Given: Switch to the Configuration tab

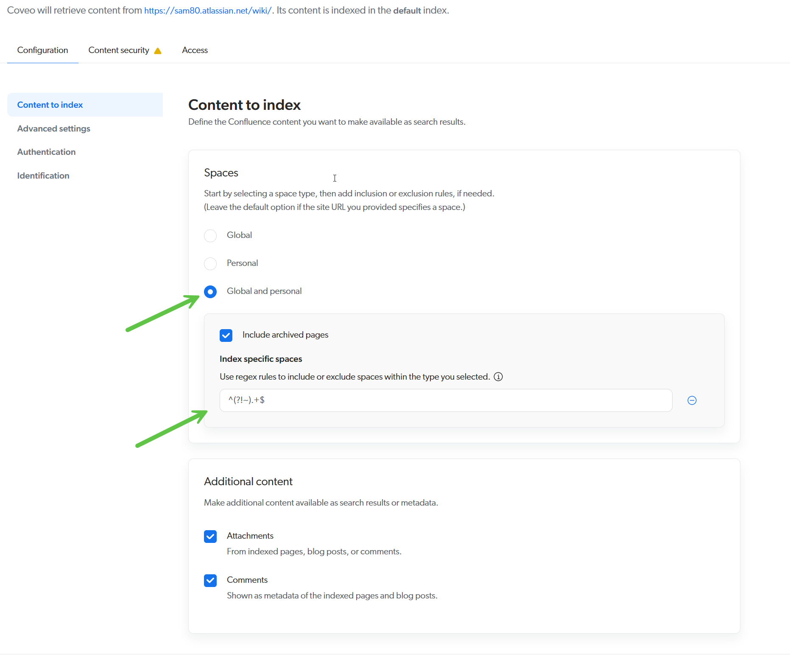Looking at the screenshot, I should click(42, 50).
